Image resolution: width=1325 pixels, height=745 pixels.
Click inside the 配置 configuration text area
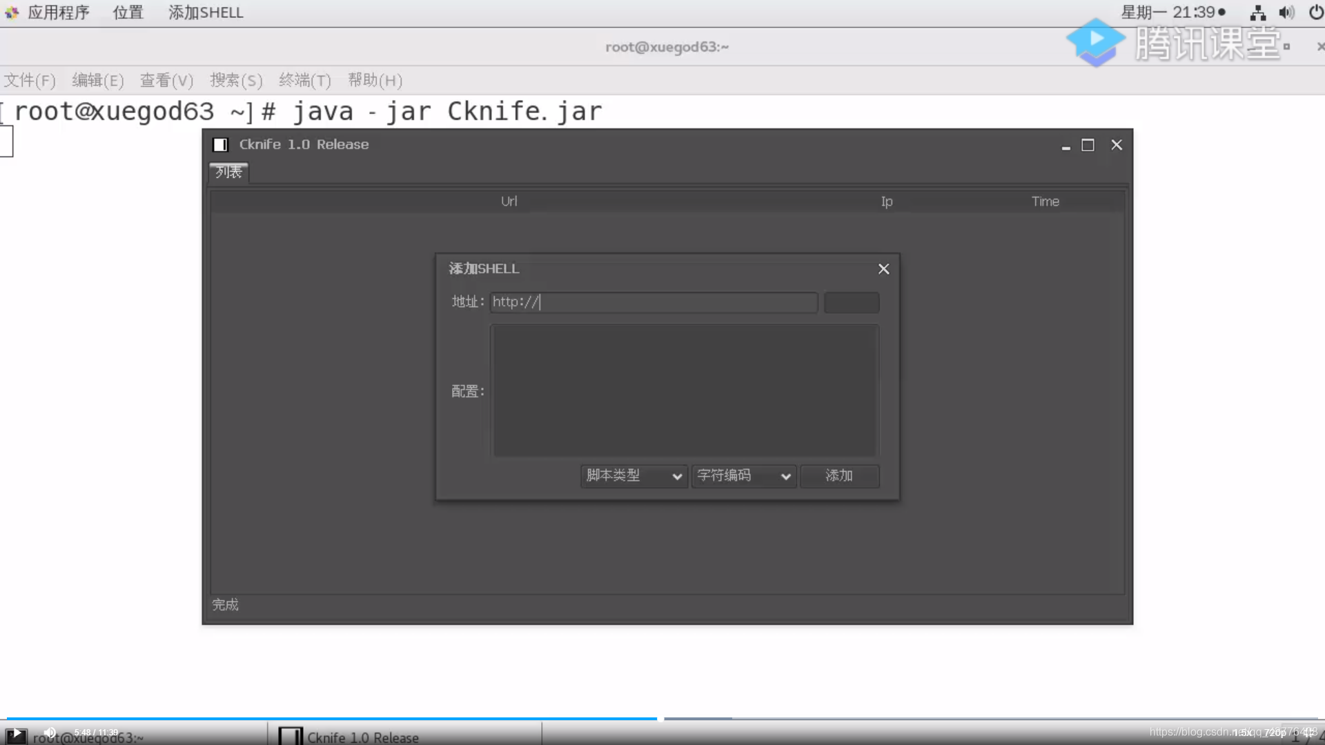pyautogui.click(x=685, y=390)
